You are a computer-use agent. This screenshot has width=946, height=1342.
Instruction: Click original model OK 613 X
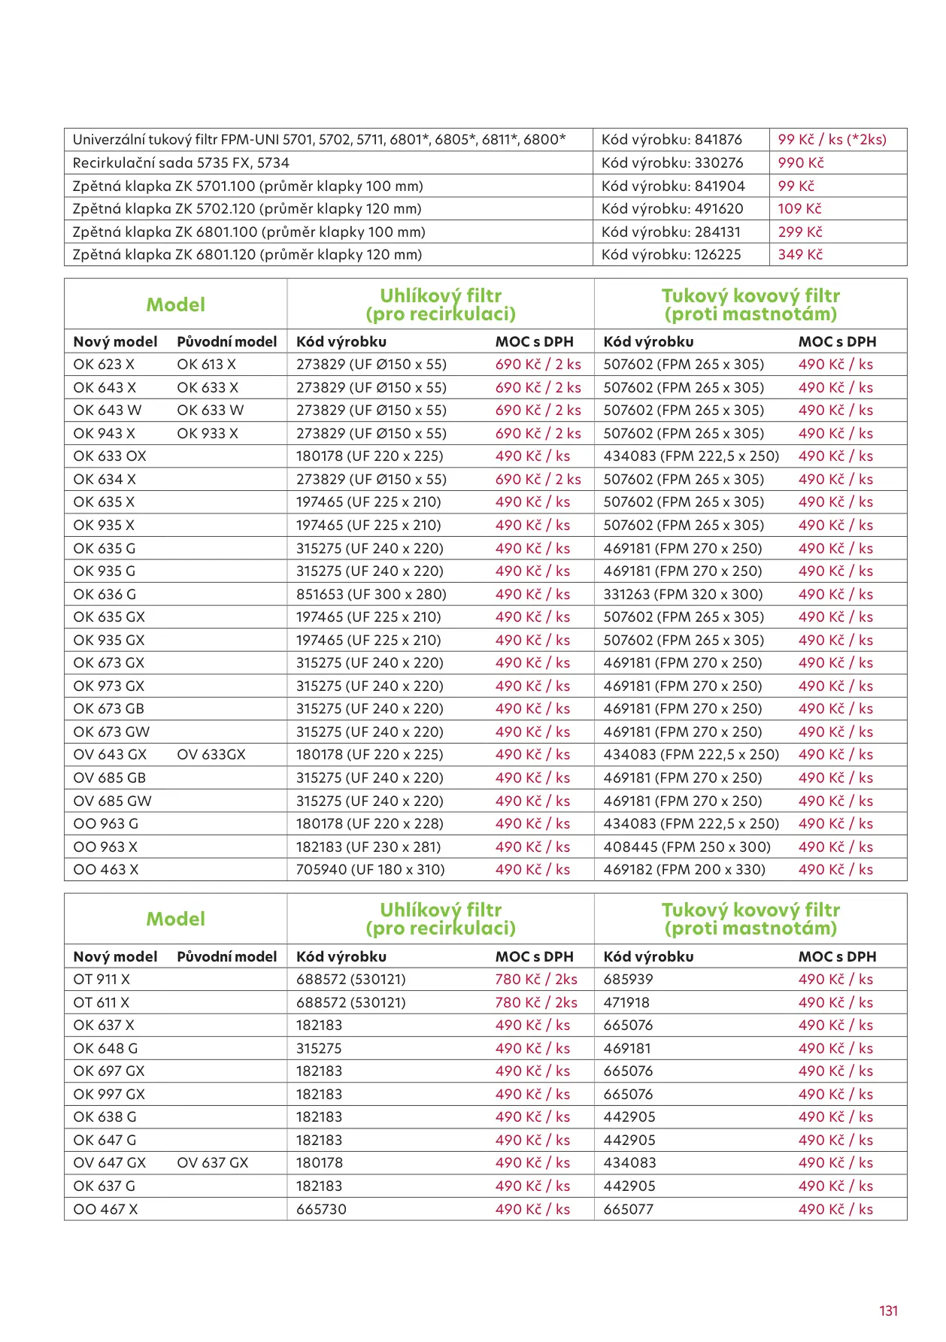coord(206,365)
